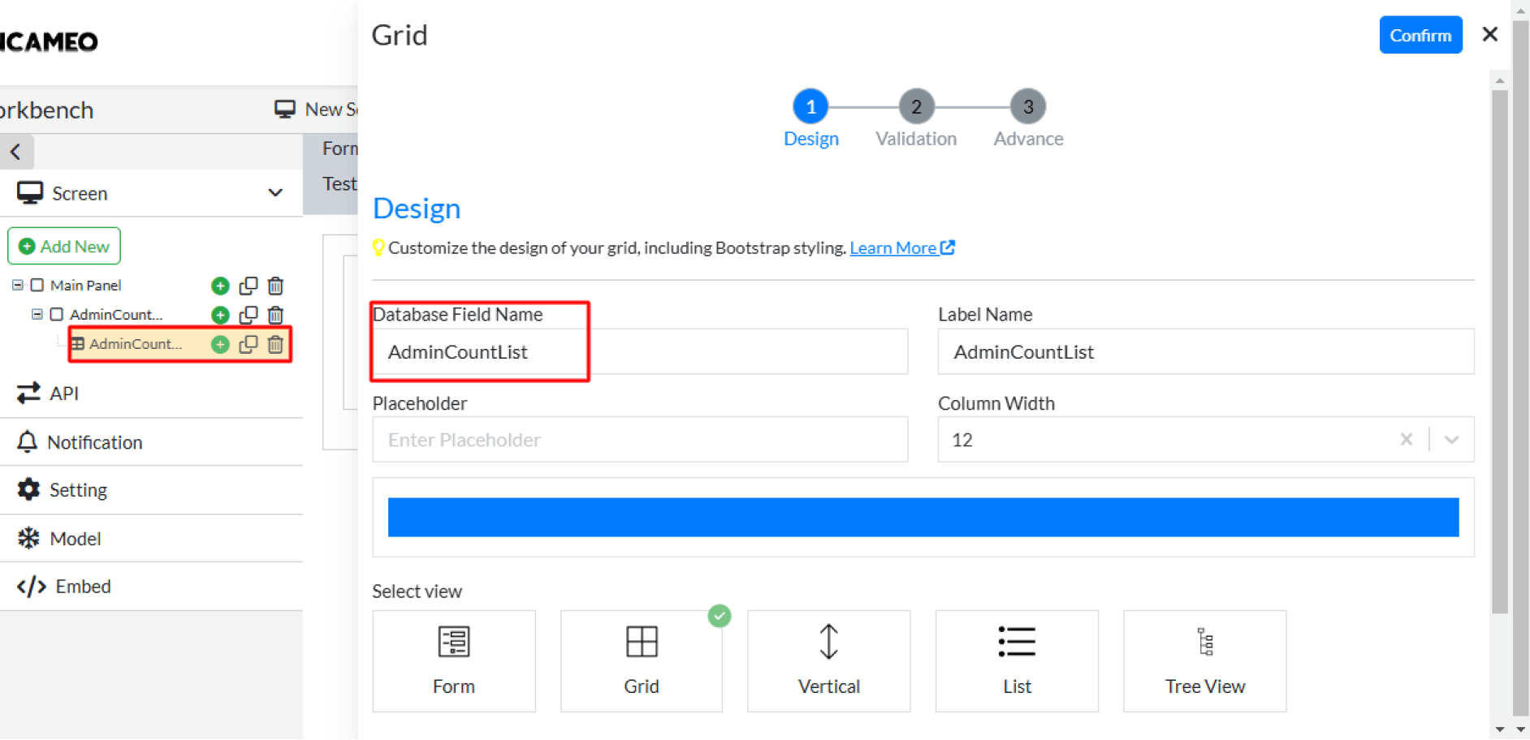This screenshot has height=740, width=1530.
Task: Open the Embed section
Action: (x=84, y=586)
